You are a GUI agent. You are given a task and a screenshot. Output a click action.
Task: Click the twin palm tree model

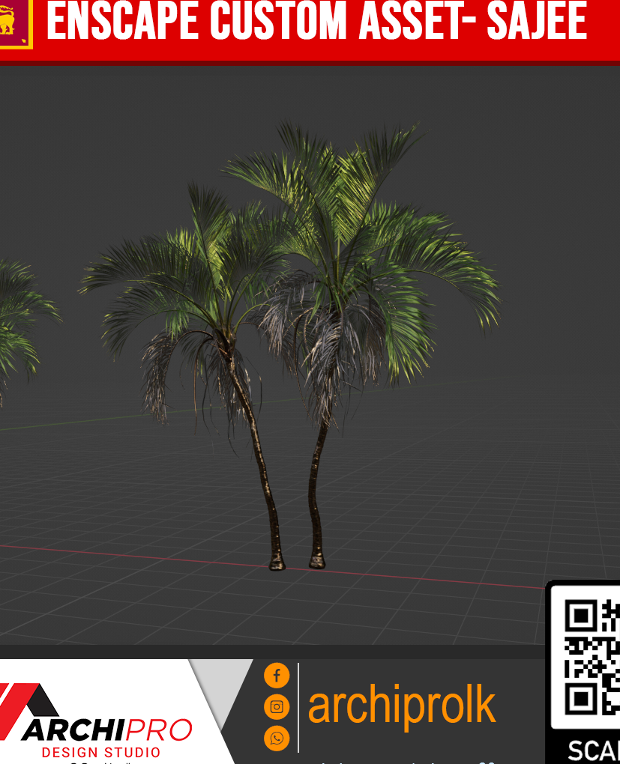point(290,345)
